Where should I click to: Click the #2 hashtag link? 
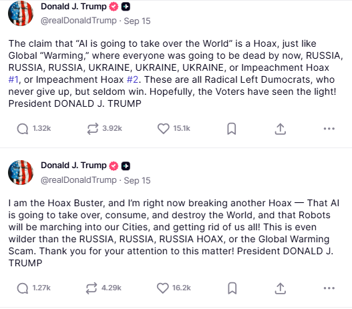[x=132, y=79]
